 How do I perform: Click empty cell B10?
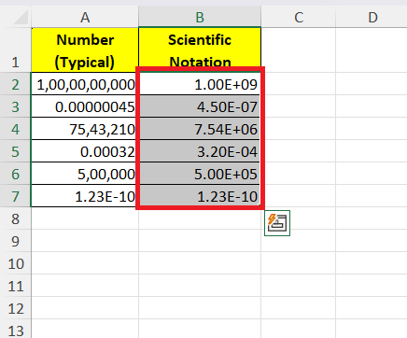pyautogui.click(x=200, y=263)
